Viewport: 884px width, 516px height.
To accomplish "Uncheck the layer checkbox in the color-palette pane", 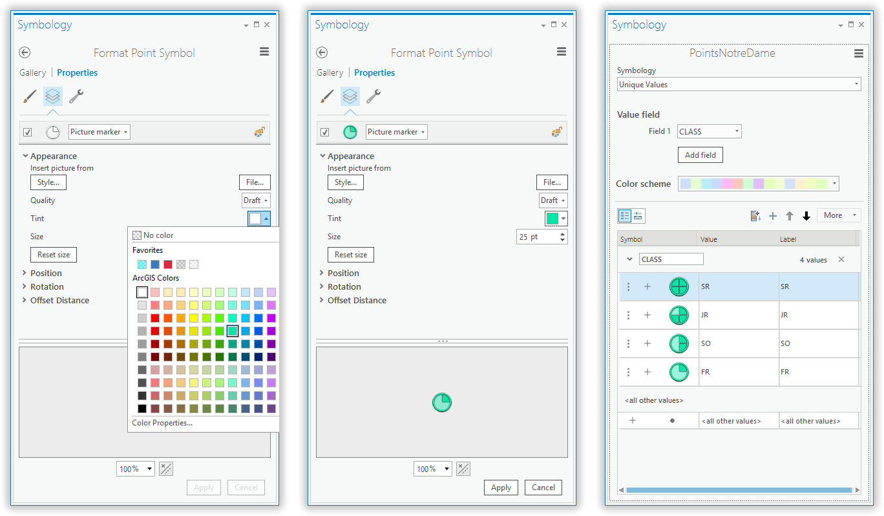I will click(x=28, y=132).
